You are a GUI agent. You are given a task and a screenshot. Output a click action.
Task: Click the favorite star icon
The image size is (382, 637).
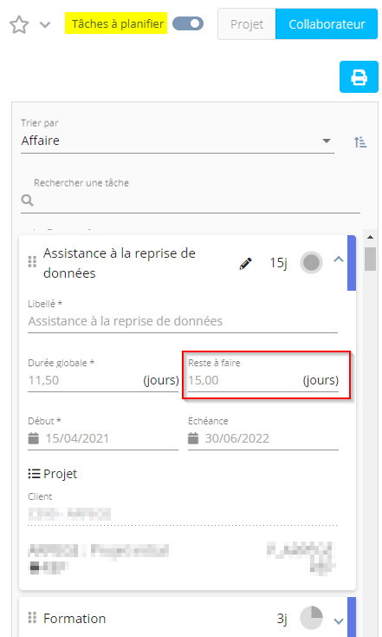coord(19,25)
